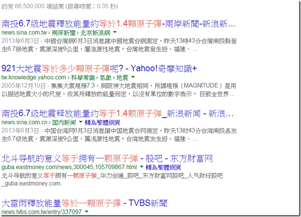
Task: Click the 約有 66,500,000 項結果 stats line
Action: click(x=60, y=6)
